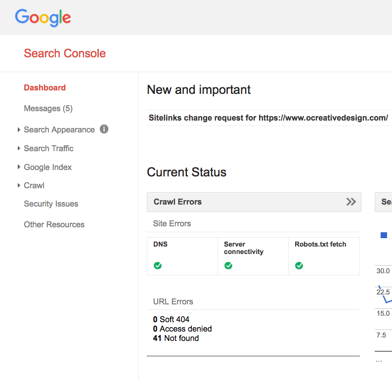Select Dashboard in the sidebar
The height and width of the screenshot is (380, 392).
click(45, 87)
